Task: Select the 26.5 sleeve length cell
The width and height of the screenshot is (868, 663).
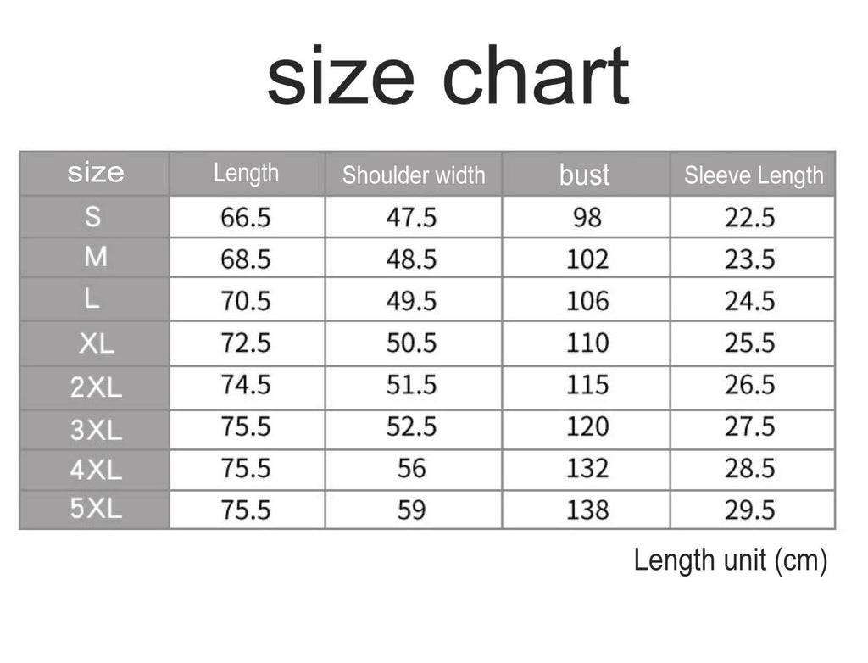Action: (750, 385)
